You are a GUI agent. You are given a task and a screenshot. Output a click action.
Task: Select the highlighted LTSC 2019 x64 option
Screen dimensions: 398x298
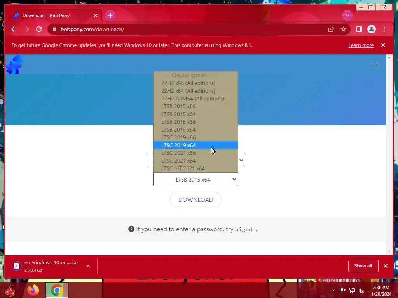pos(196,145)
